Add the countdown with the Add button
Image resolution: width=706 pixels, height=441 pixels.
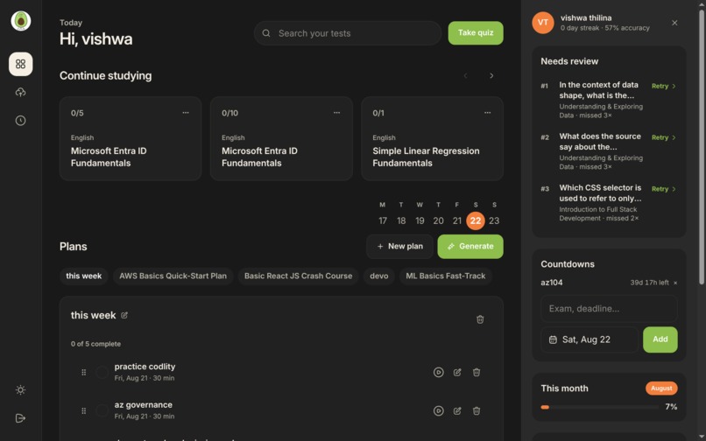pos(660,339)
